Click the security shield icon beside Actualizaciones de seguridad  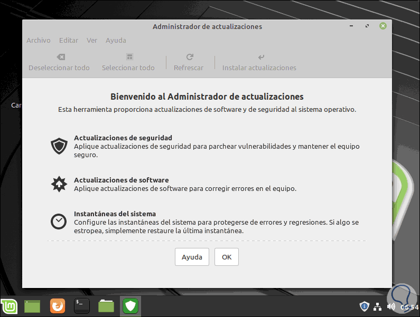click(59, 146)
